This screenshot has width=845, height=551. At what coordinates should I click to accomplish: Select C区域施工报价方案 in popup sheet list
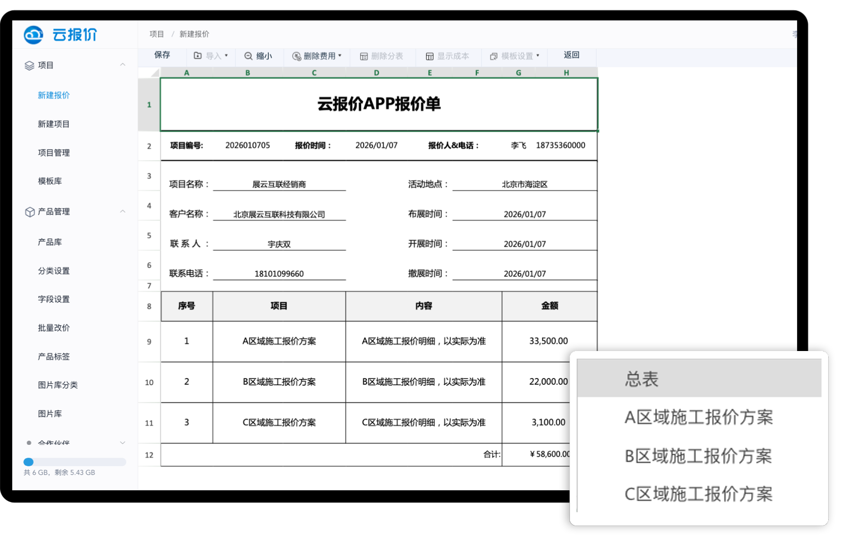[x=699, y=494]
